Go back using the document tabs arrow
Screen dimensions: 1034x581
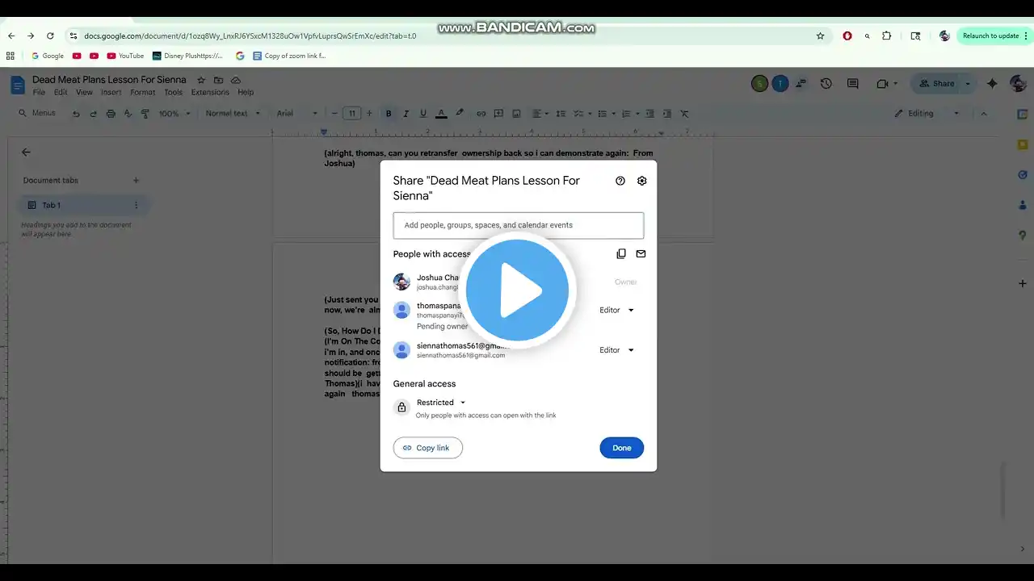point(26,152)
